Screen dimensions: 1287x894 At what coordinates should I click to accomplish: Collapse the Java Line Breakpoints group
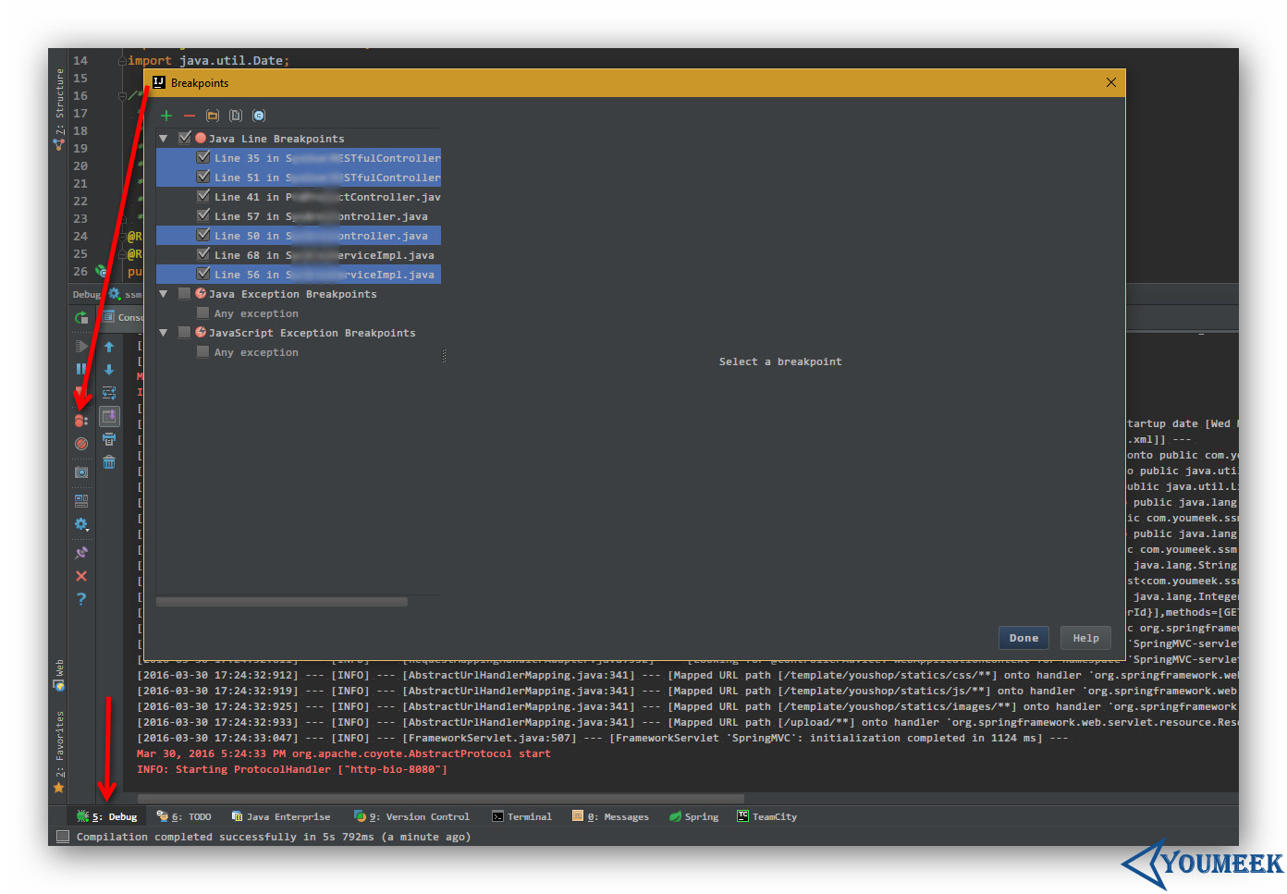click(x=164, y=139)
